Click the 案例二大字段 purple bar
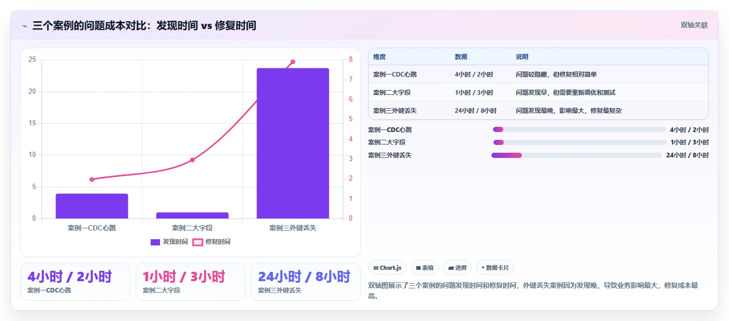The image size is (729, 321). pyautogui.click(x=192, y=215)
